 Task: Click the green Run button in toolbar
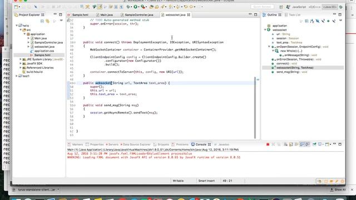[x=136, y=7]
